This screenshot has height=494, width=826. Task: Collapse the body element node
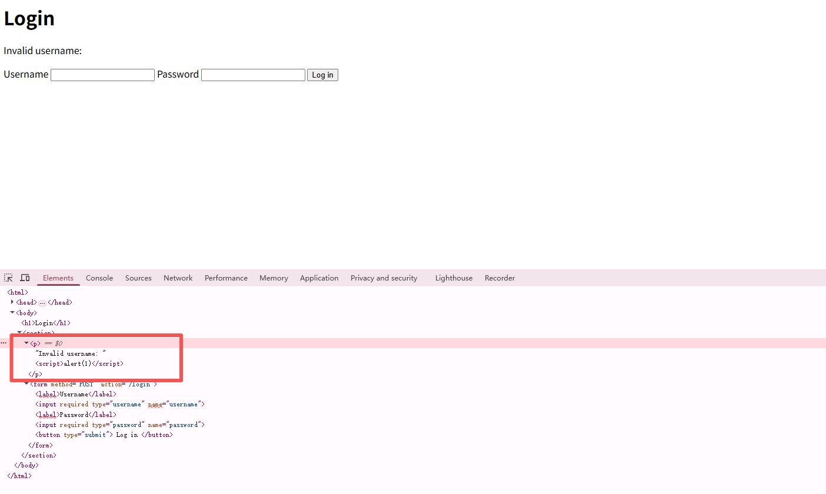pos(12,312)
